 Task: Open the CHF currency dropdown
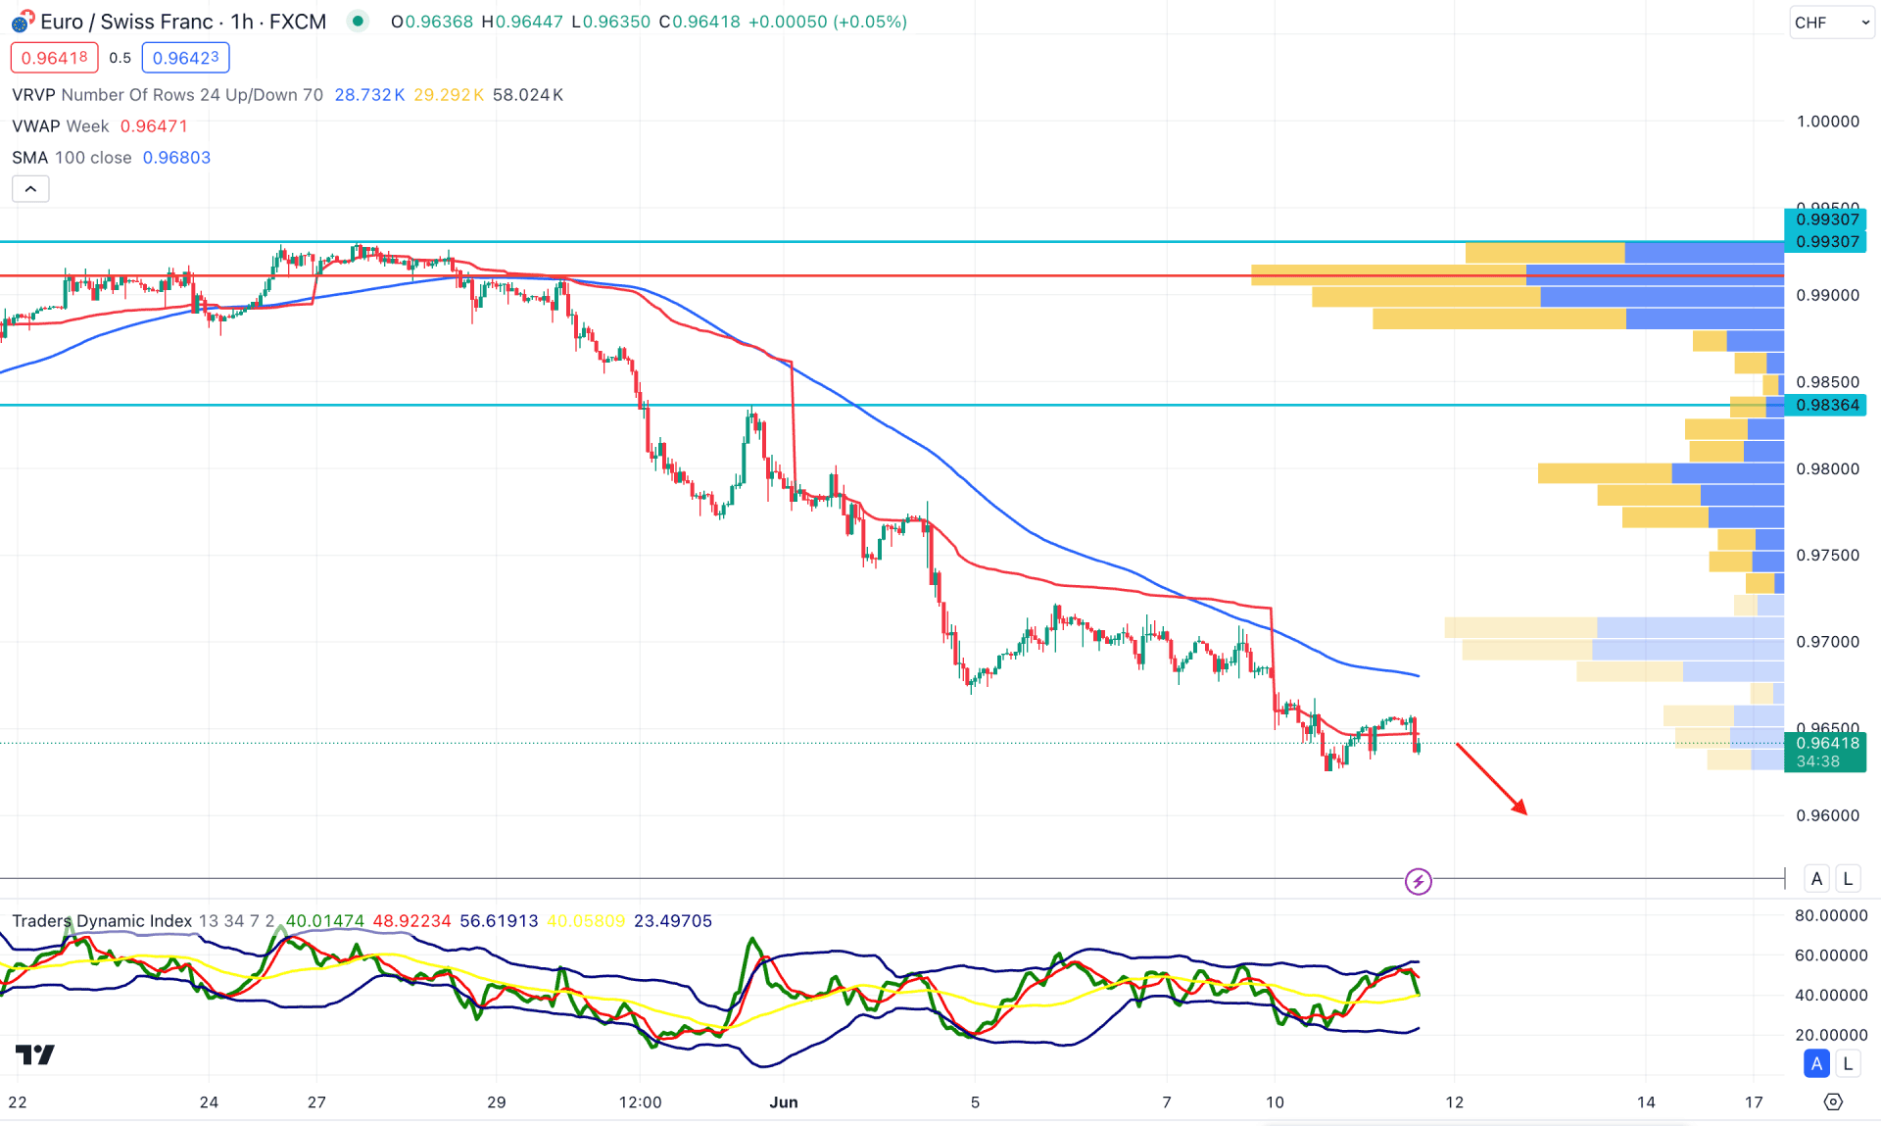pos(1831,23)
